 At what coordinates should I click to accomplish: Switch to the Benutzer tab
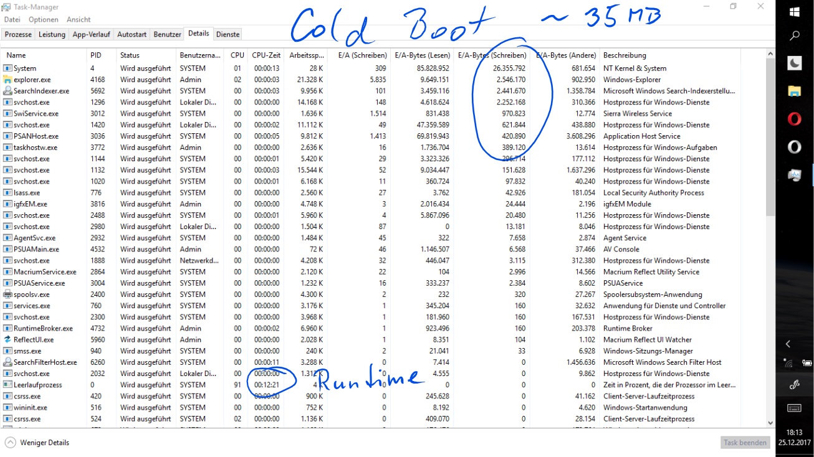(x=167, y=34)
